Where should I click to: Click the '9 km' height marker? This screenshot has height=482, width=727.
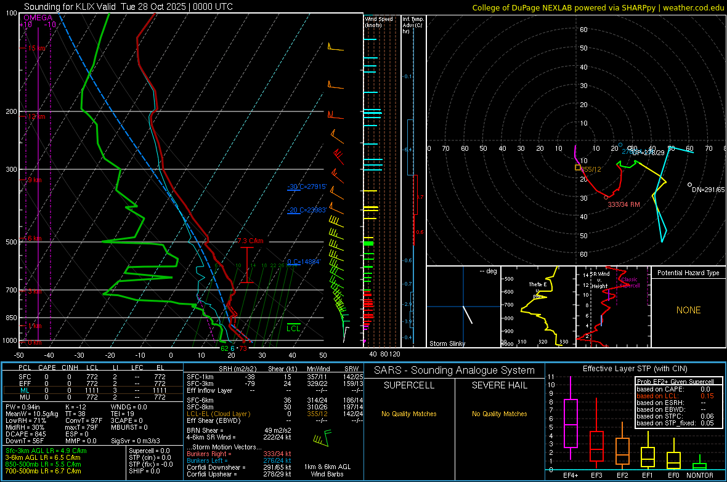point(35,180)
